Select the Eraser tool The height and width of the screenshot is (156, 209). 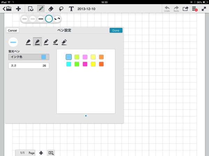pos(51,9)
